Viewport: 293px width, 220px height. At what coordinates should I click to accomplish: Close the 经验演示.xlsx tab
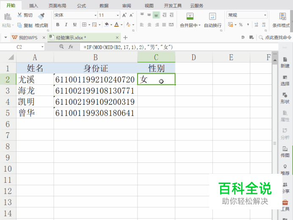tap(117, 38)
